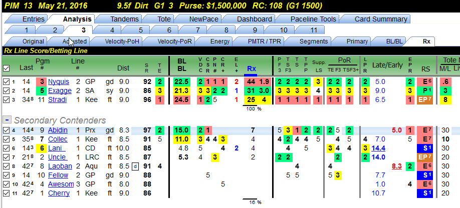Select race 1 tab
Screen dimensions: 460x208
point(27,30)
